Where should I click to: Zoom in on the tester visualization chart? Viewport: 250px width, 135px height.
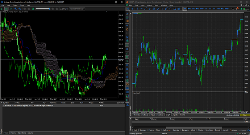(16, 9)
